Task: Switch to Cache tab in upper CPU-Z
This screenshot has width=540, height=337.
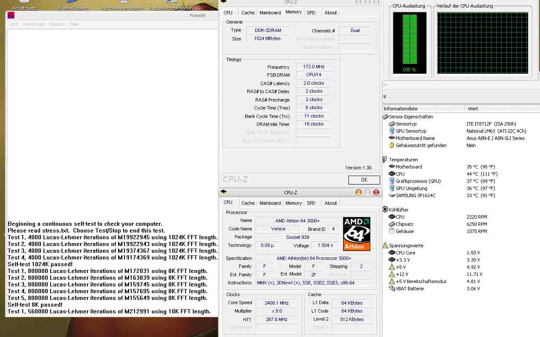Action: point(248,13)
